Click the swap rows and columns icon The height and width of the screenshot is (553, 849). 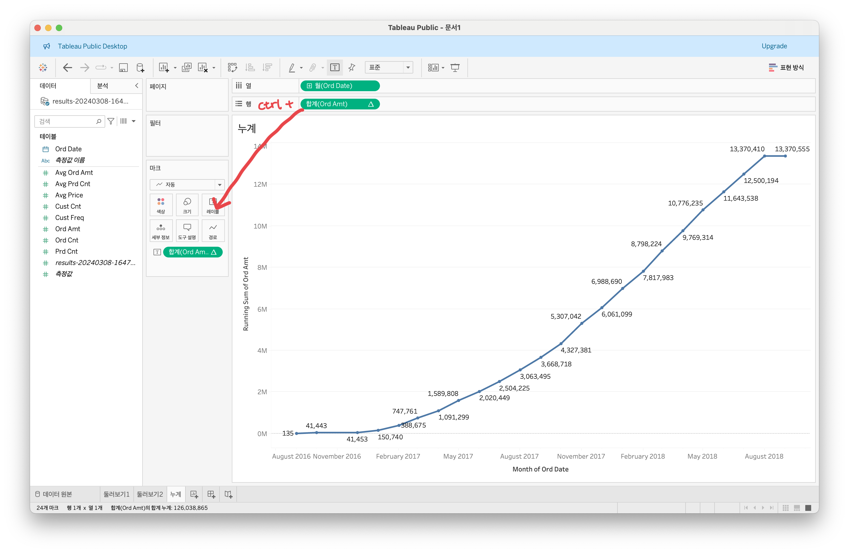pyautogui.click(x=232, y=68)
